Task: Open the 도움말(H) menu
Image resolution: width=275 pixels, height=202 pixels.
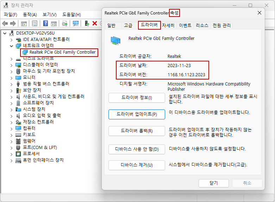Action: tap(71, 14)
